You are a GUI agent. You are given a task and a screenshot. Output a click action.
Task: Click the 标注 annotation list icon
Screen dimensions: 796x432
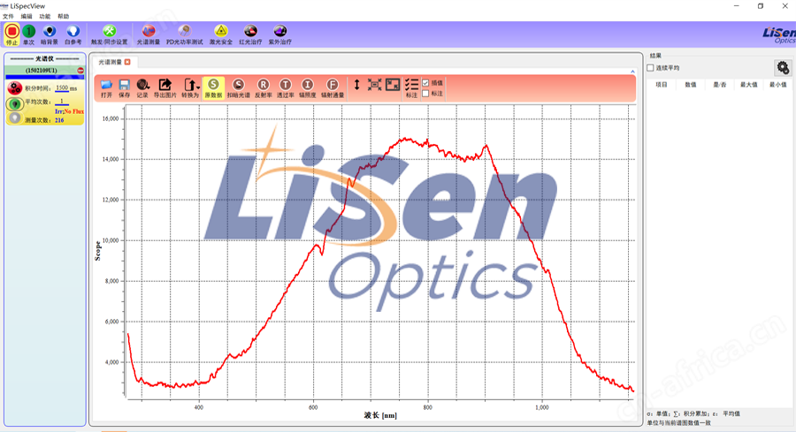pyautogui.click(x=411, y=88)
